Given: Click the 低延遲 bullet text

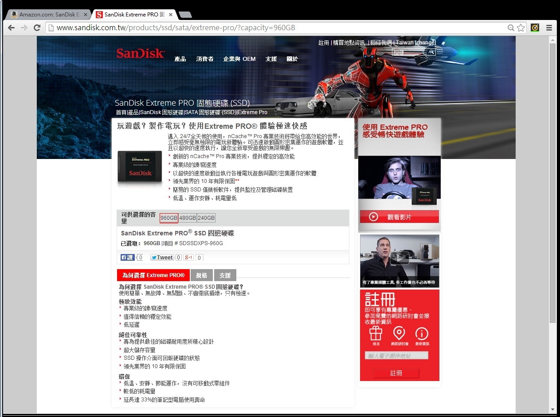Looking at the screenshot, I should click(x=132, y=325).
